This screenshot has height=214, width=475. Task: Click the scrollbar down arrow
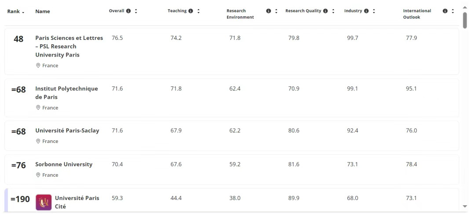[x=465, y=206]
